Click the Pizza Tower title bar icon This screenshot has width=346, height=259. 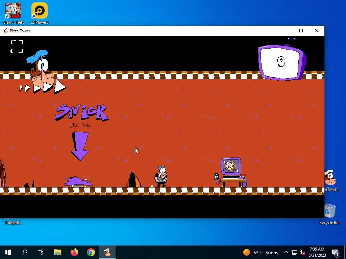[5, 31]
